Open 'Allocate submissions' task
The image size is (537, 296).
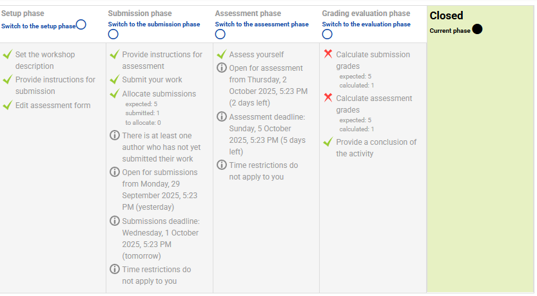(159, 93)
